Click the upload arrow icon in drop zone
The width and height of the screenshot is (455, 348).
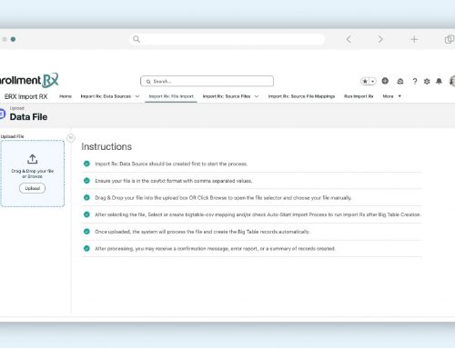coord(32,159)
